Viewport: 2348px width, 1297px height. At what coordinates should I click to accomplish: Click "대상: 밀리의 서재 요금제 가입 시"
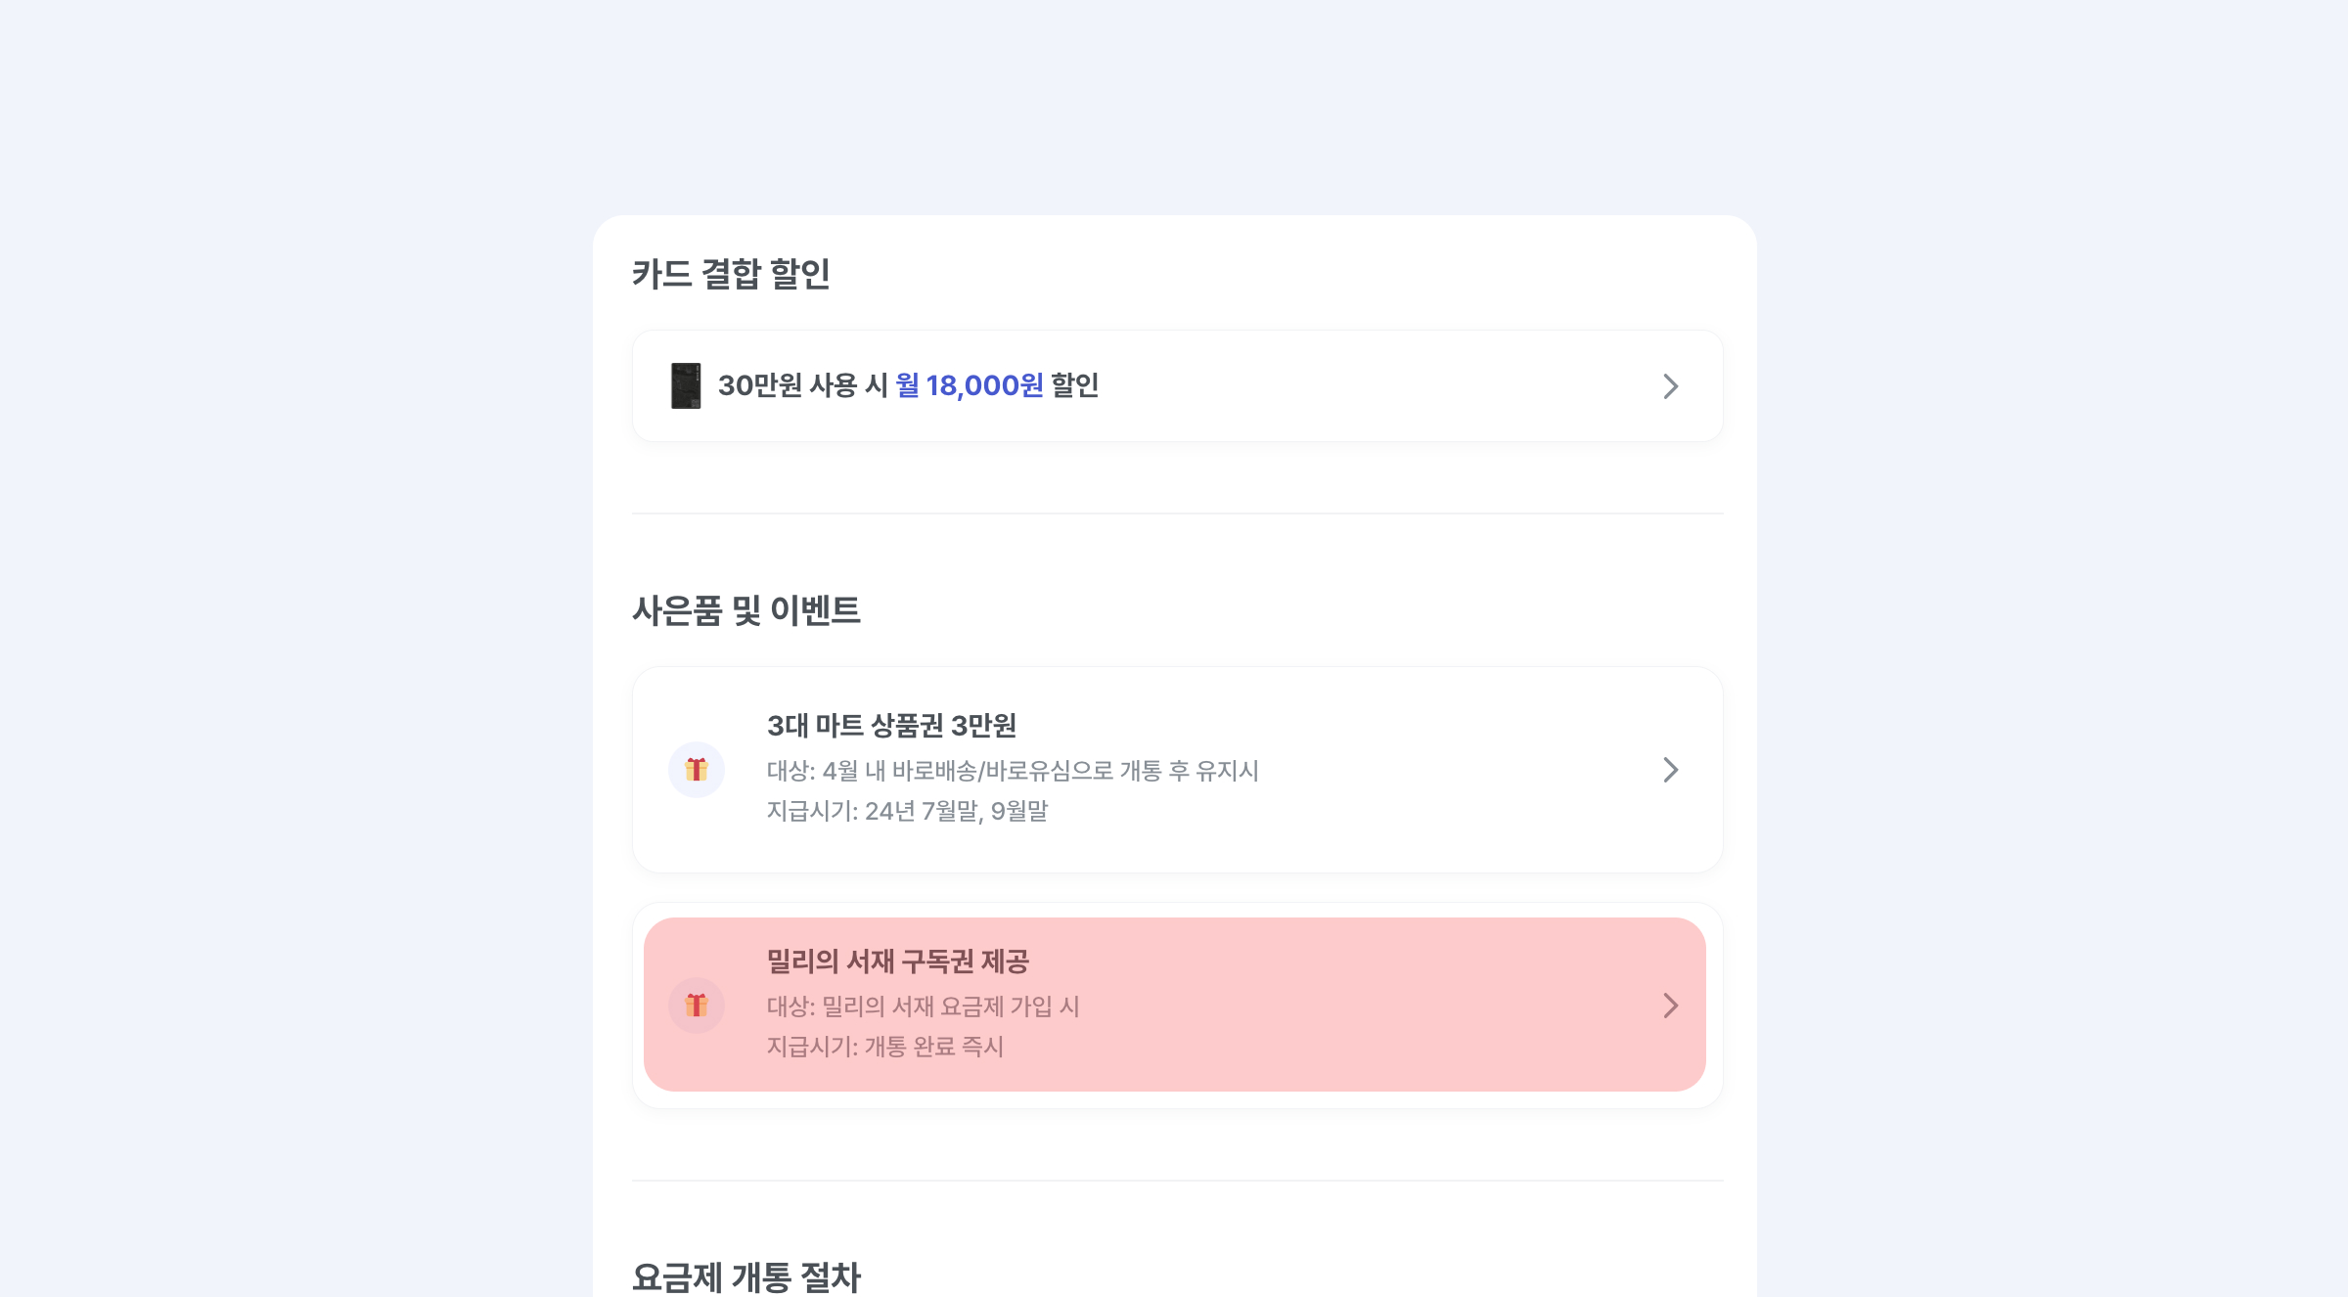[x=923, y=1006]
